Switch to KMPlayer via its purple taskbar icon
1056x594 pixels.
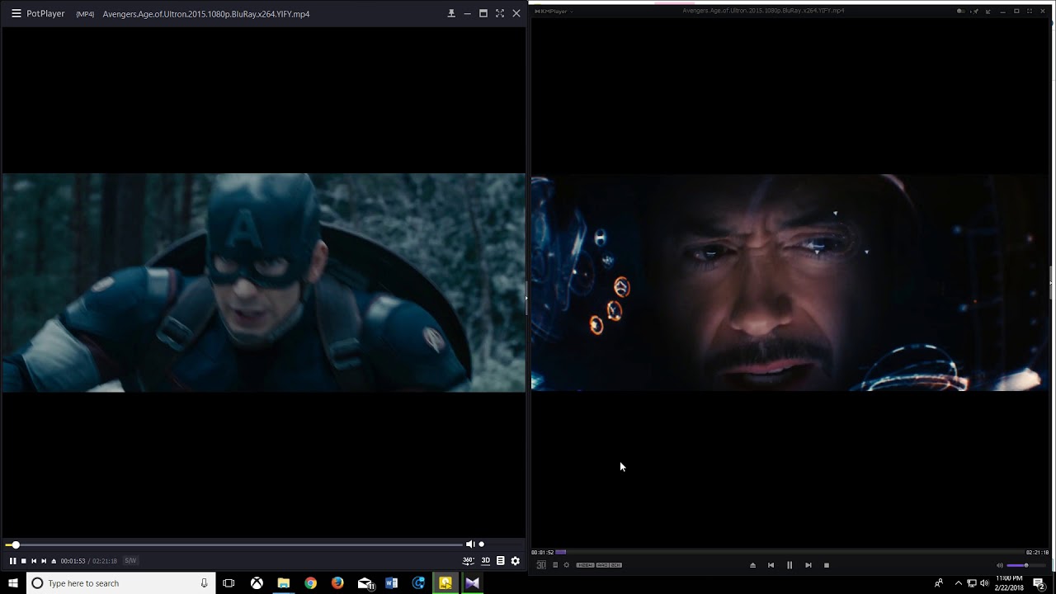tap(473, 583)
